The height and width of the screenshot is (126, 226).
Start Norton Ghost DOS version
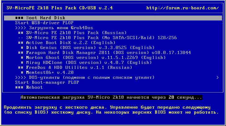click(96, 57)
